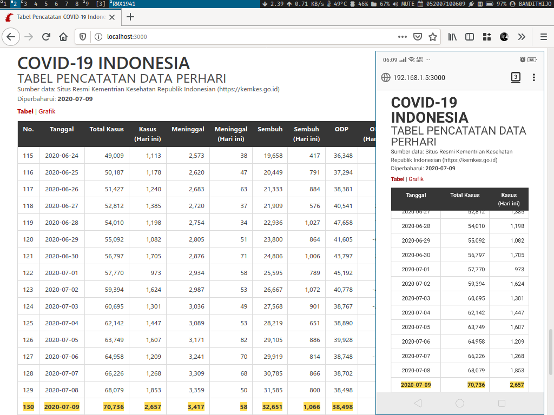Save page to Pocket
This screenshot has height=415, width=554.
coord(418,37)
